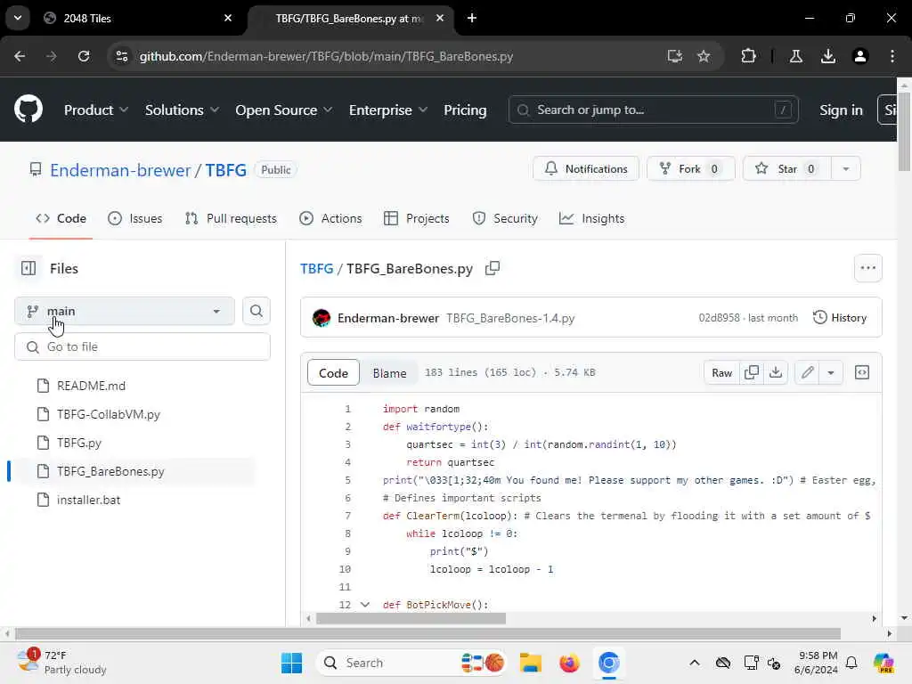This screenshot has width=912, height=684.
Task: Copy file path icon next to TBFG_BareBones.py
Action: pyautogui.click(x=492, y=268)
